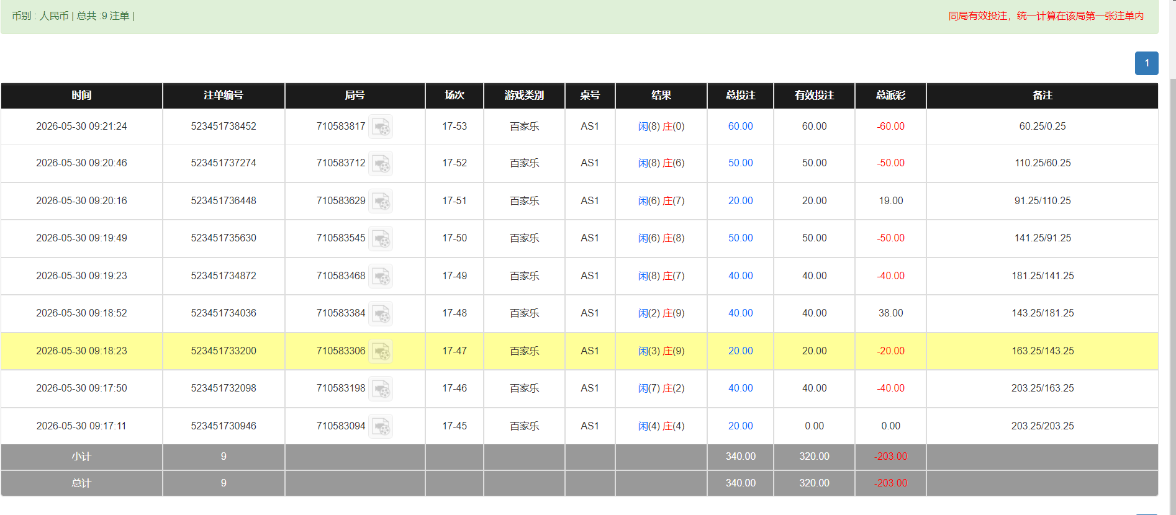The width and height of the screenshot is (1176, 515).
Task: Go to page 1 pagination button
Action: click(x=1146, y=63)
